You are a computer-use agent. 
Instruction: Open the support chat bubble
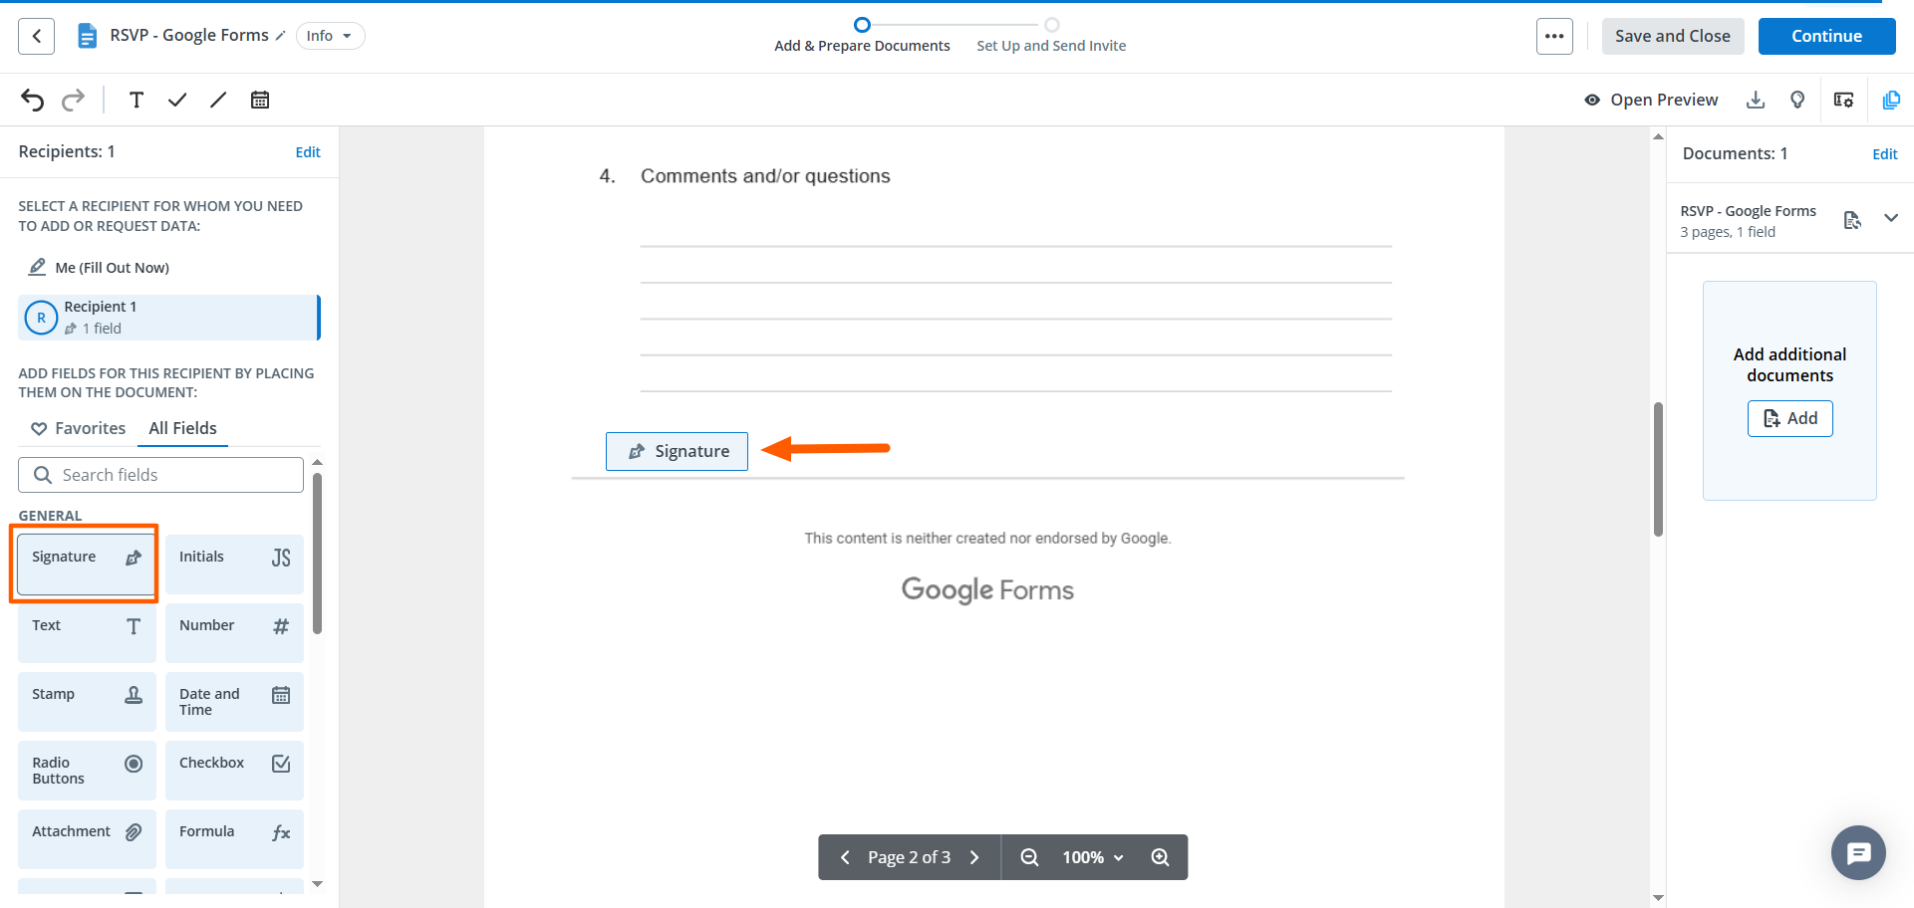[1858, 852]
